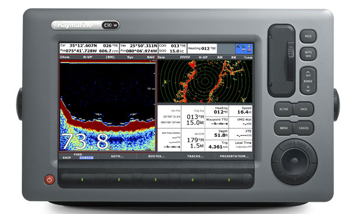Click the Depth 51.8 ft data cell

(216, 134)
